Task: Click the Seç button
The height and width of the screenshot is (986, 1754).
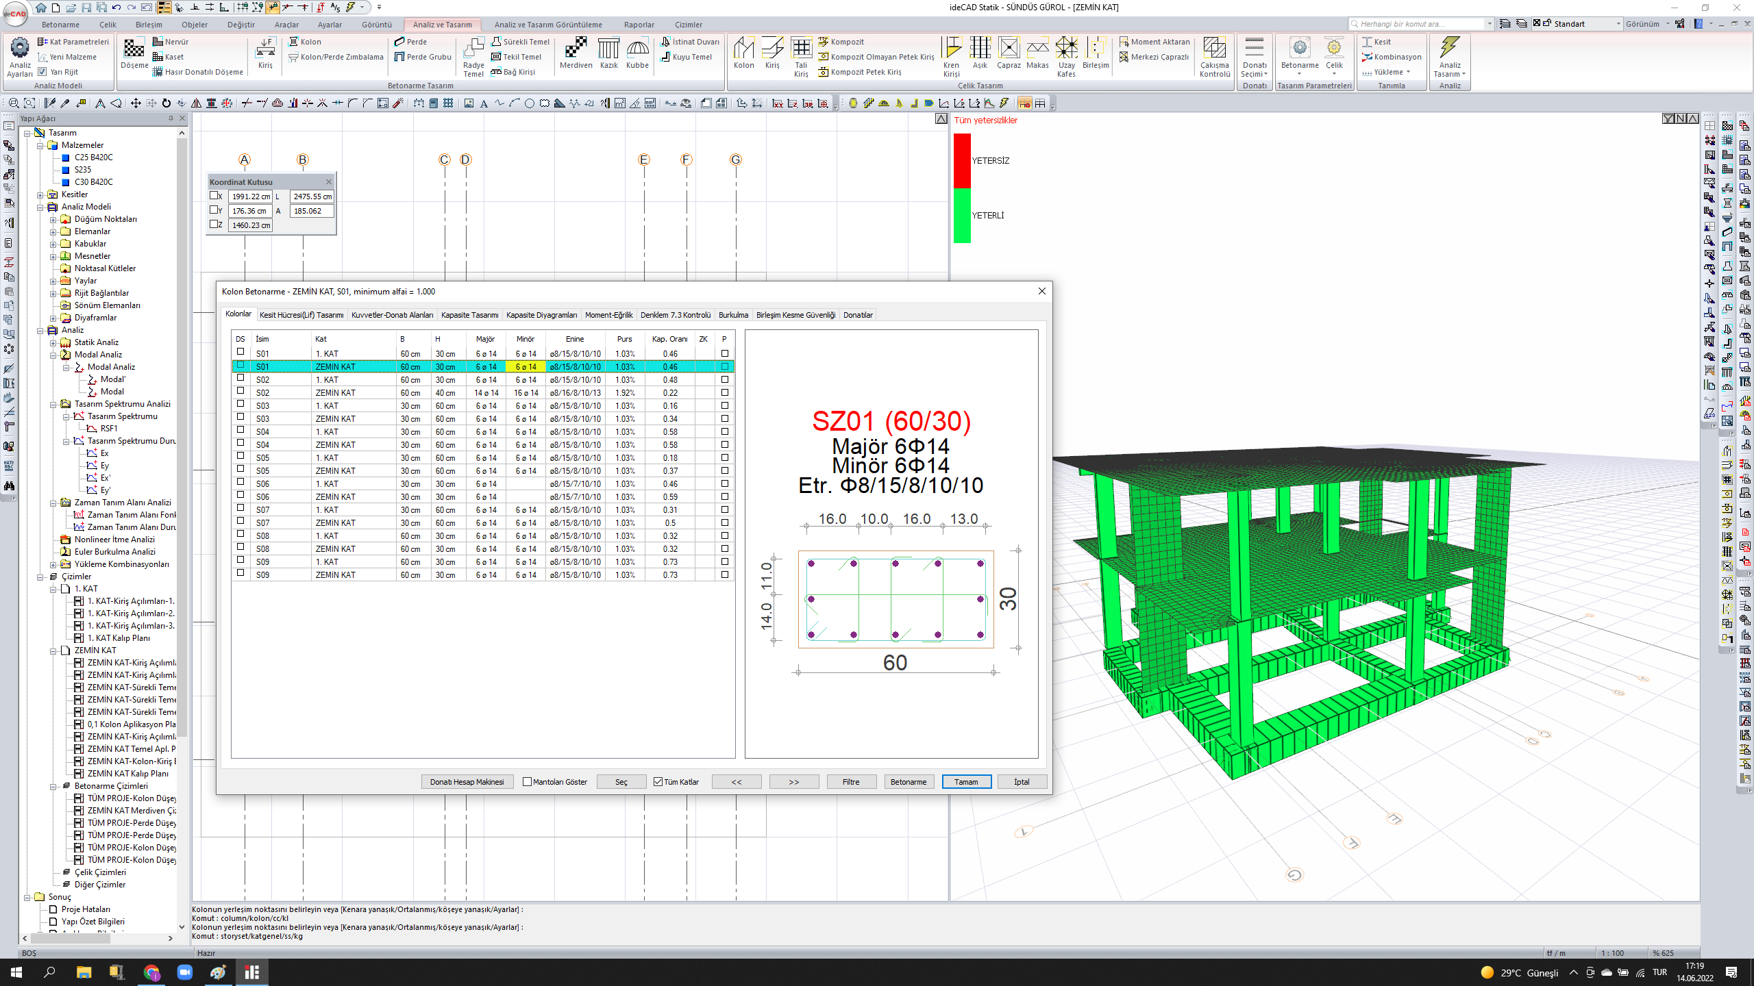Action: tap(621, 782)
